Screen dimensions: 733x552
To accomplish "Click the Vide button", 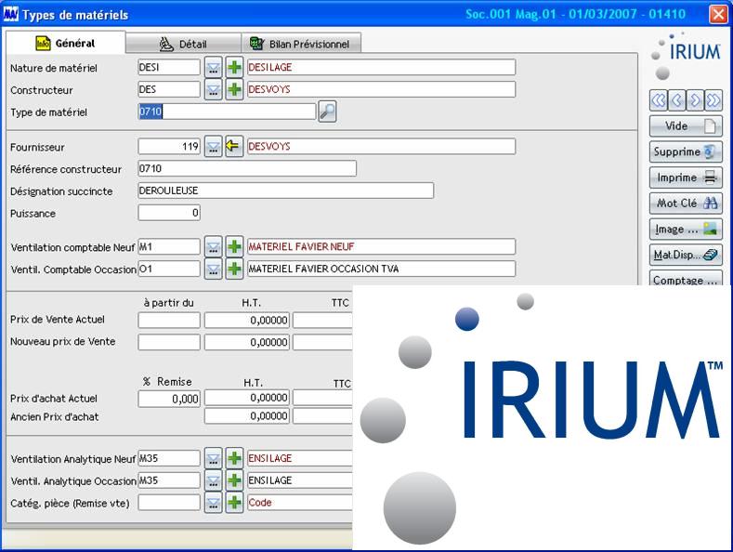I will coord(686,125).
